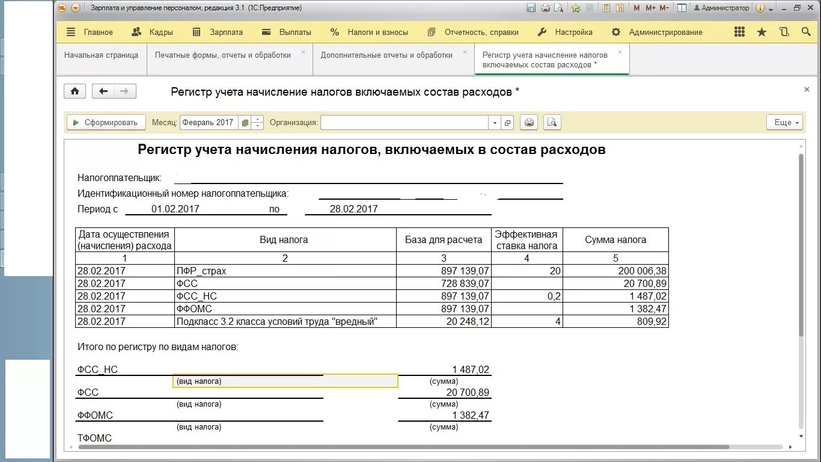Image resolution: width=821 pixels, height=462 pixels.
Task: Click the Search magnifier icon
Action: (806, 32)
